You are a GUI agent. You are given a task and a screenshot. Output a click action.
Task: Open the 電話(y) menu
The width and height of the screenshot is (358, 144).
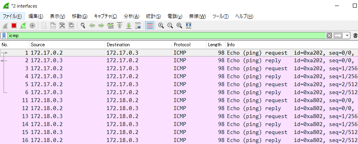[175, 16]
